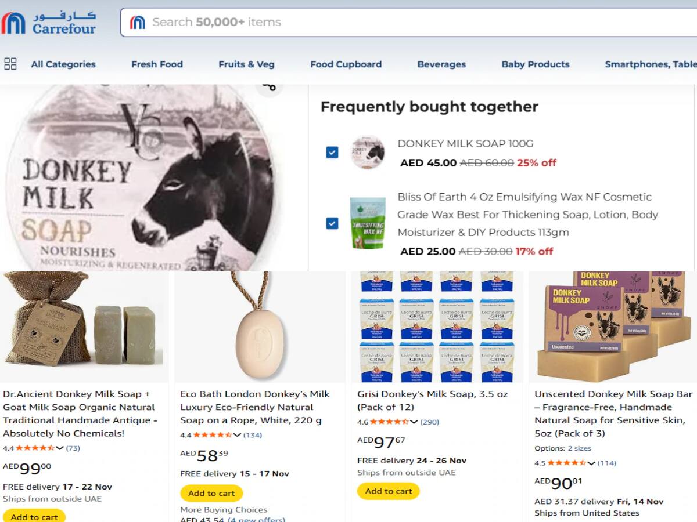The image size is (697, 522).
Task: Open the Food Cupboard category
Action: 346,64
